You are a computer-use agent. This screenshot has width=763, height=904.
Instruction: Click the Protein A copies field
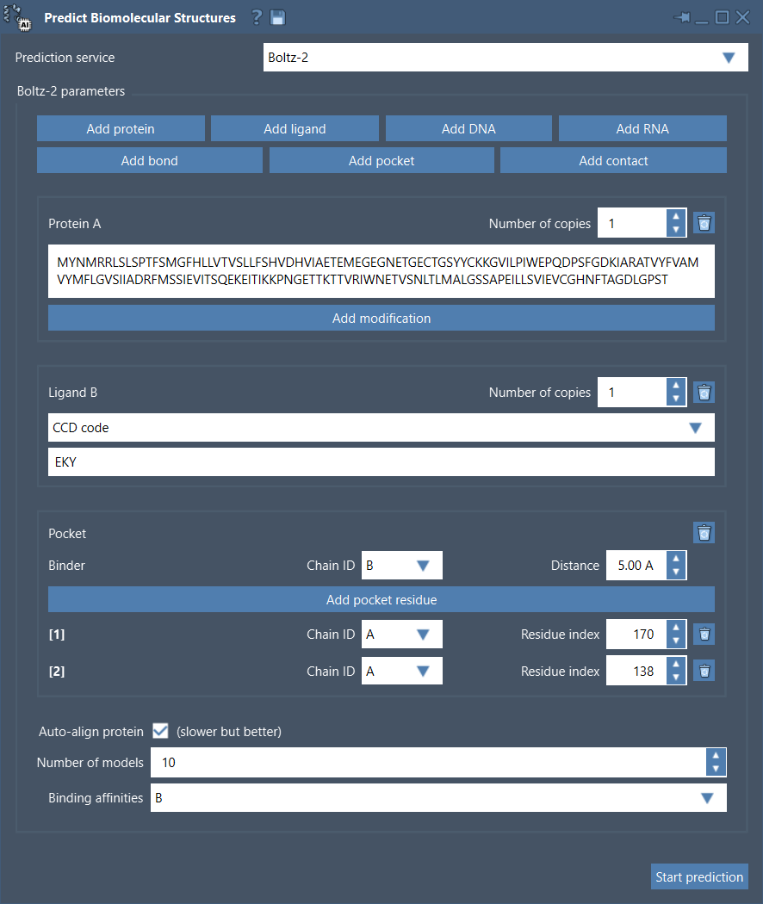tap(632, 223)
